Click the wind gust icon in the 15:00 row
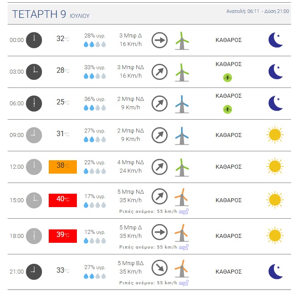The width and height of the screenshot is (304, 291). click(184, 212)
